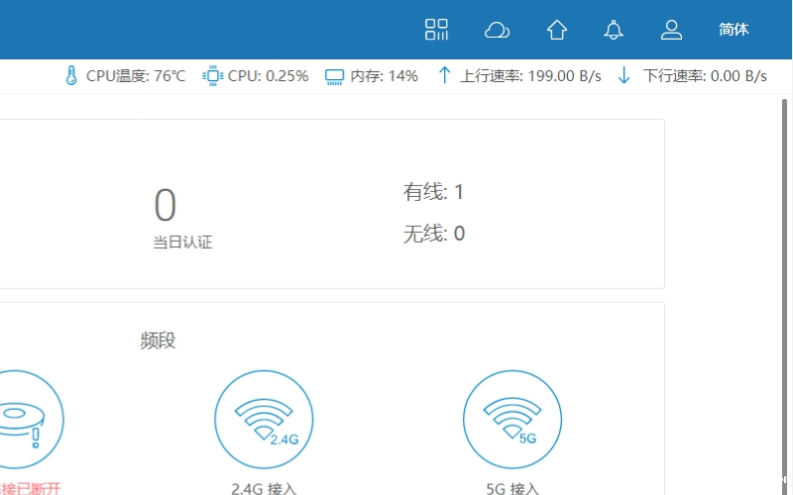Click the CPU chip usage icon
Image resolution: width=793 pixels, height=495 pixels.
click(212, 76)
